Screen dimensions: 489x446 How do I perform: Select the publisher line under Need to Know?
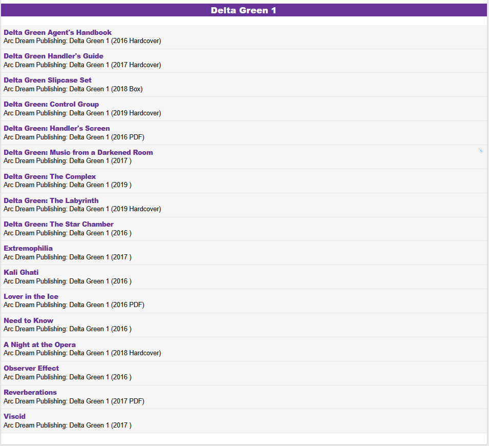coord(68,329)
